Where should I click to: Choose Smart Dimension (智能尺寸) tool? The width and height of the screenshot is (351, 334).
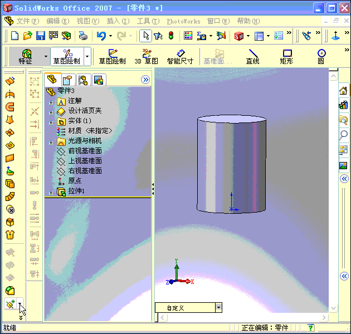point(180,57)
